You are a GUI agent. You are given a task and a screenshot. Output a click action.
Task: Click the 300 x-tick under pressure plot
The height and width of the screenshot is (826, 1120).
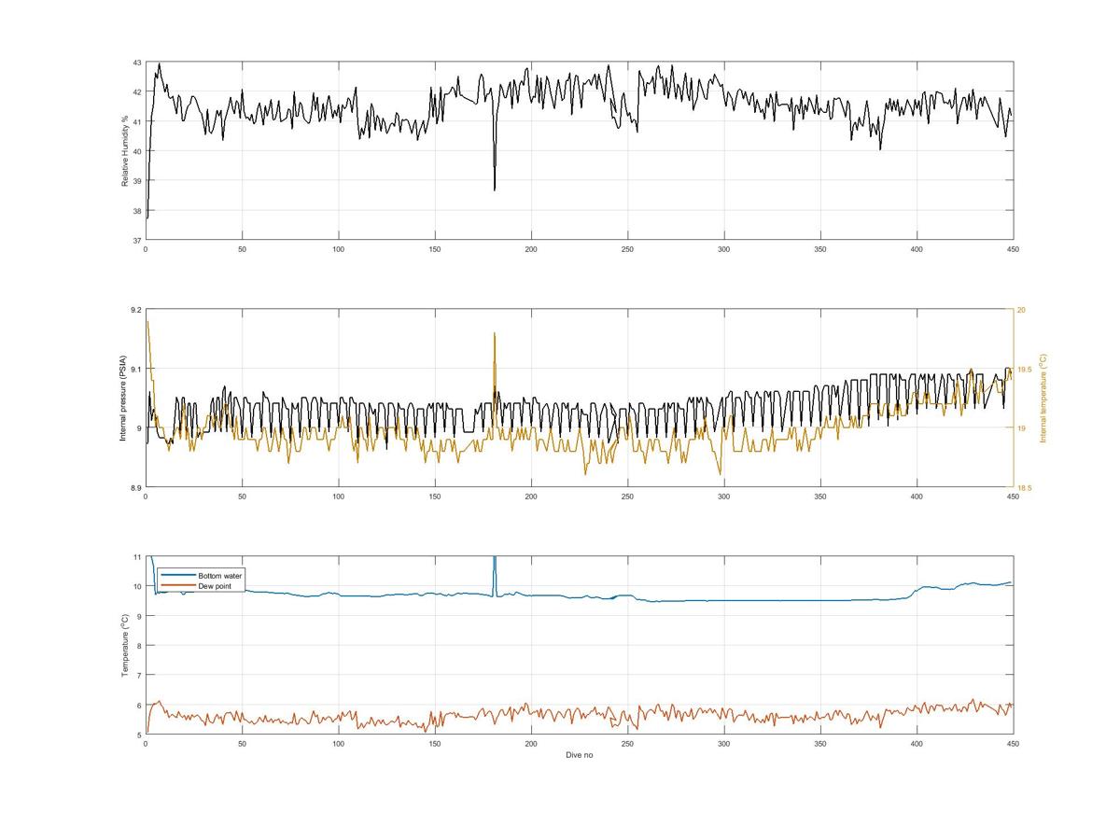tap(723, 497)
